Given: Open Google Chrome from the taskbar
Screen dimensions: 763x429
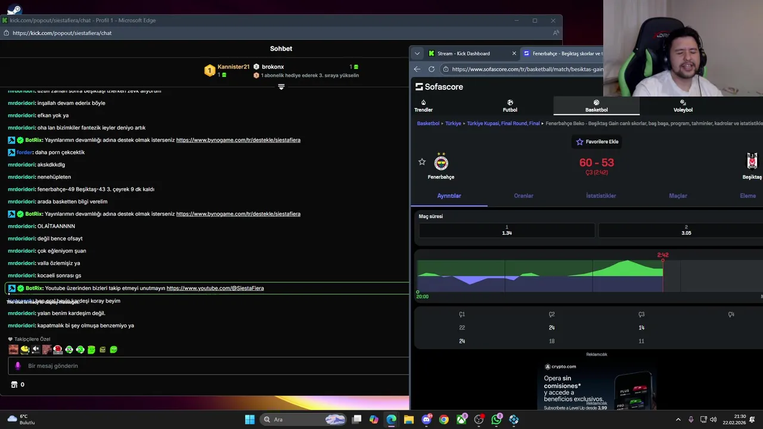Looking at the screenshot, I should [443, 419].
